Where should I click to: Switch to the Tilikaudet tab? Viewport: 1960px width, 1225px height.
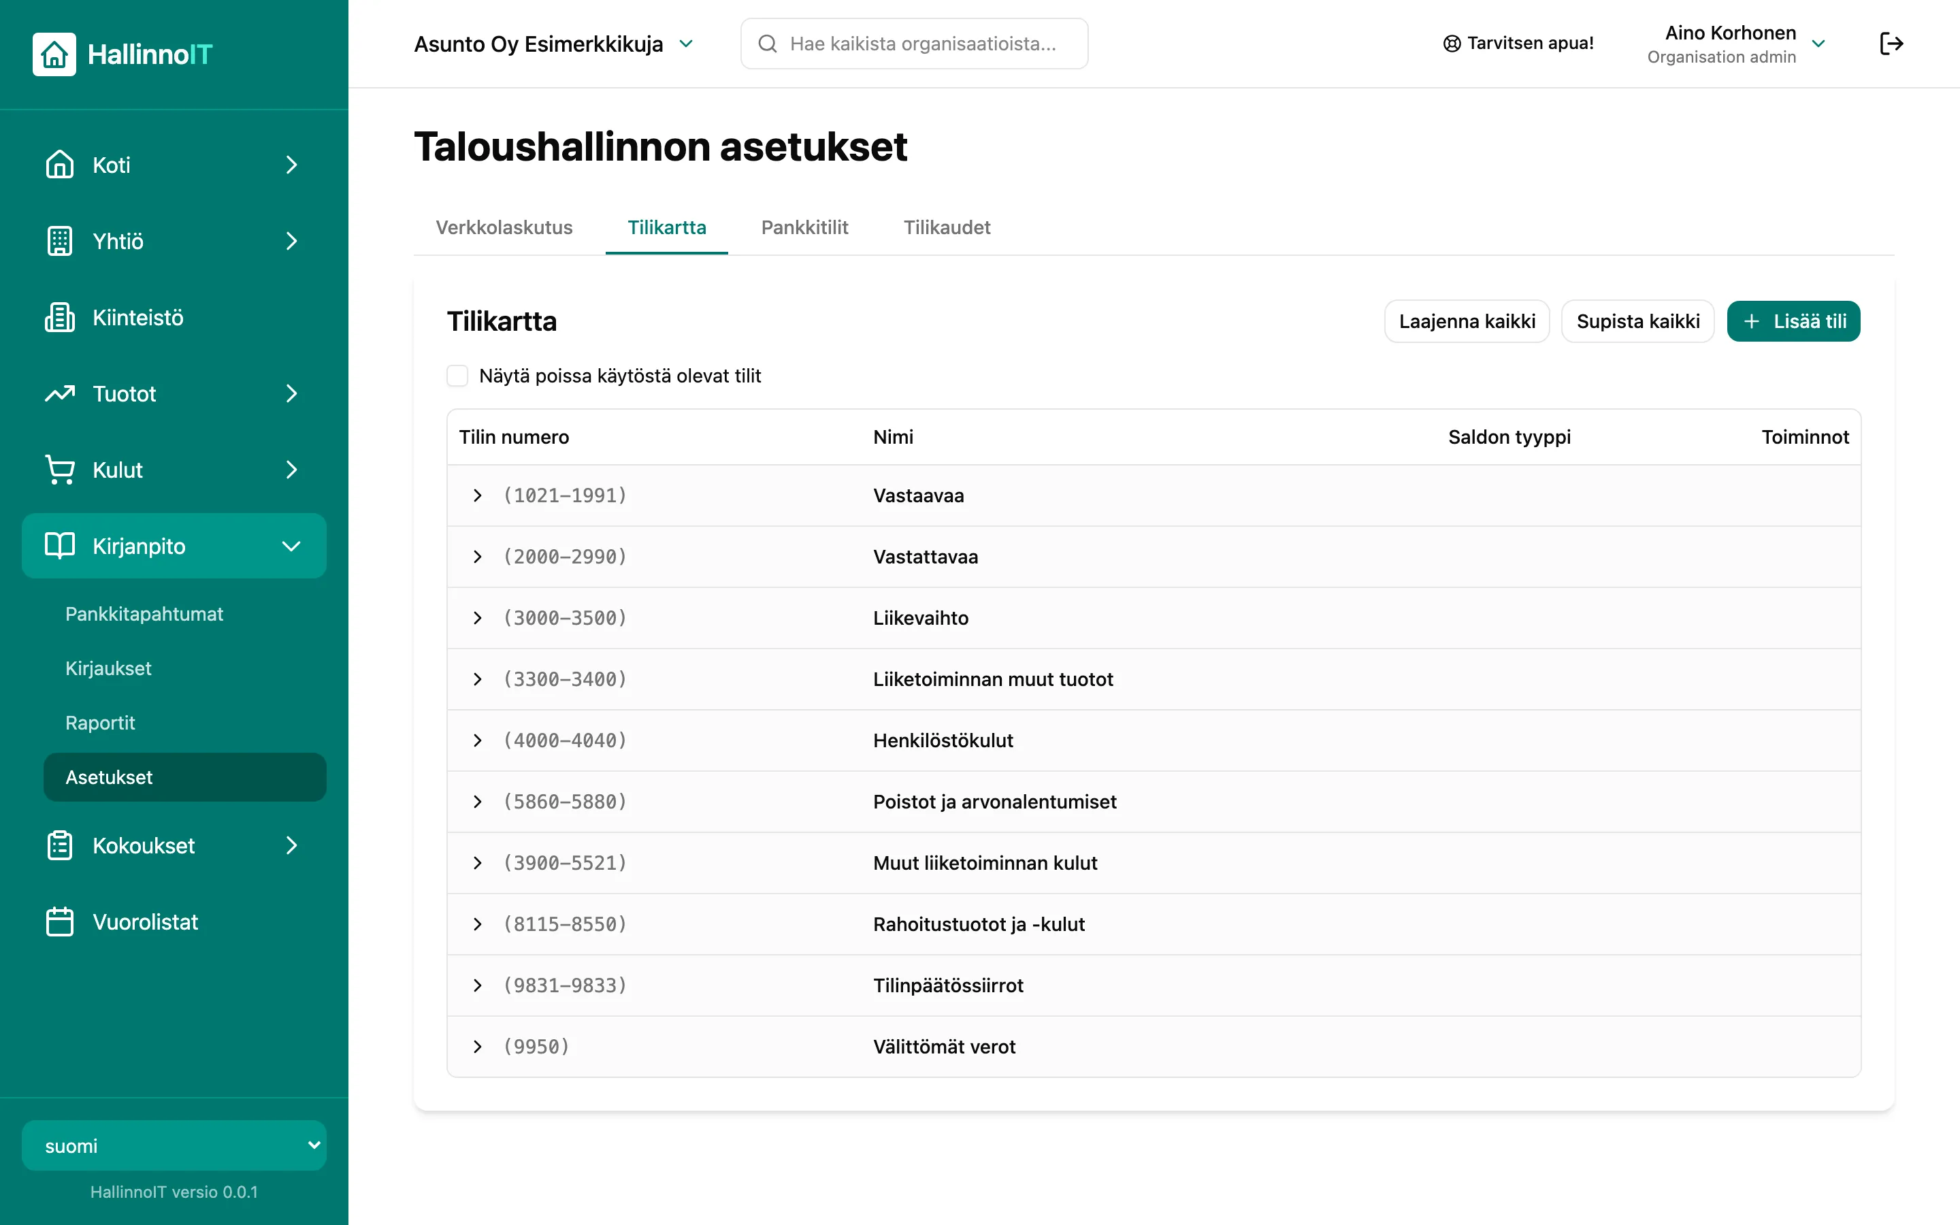pyautogui.click(x=947, y=228)
